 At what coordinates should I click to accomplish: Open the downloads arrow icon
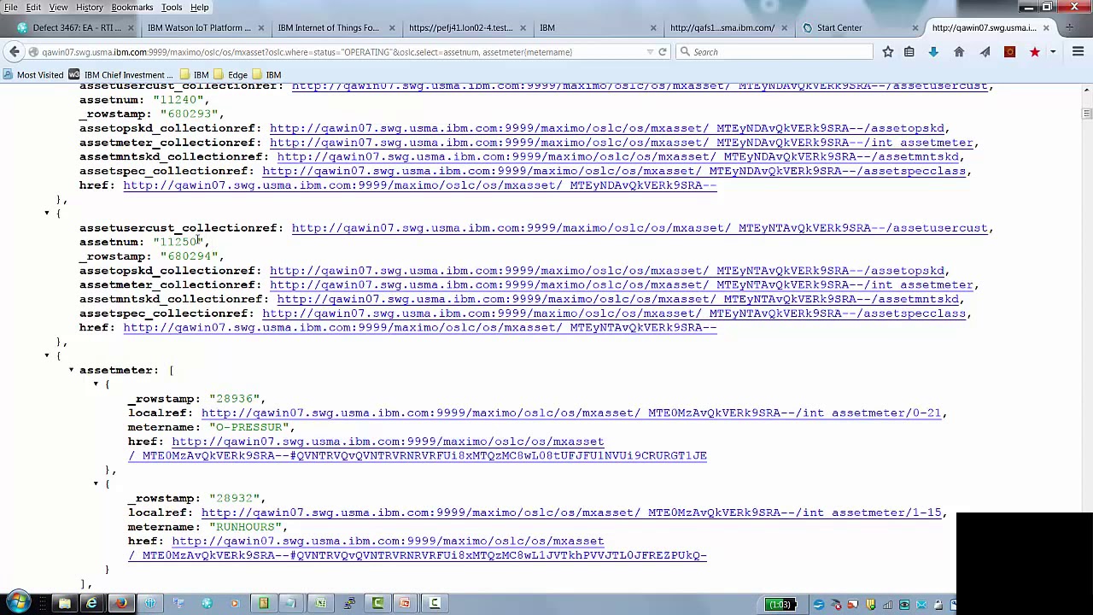pyautogui.click(x=933, y=52)
